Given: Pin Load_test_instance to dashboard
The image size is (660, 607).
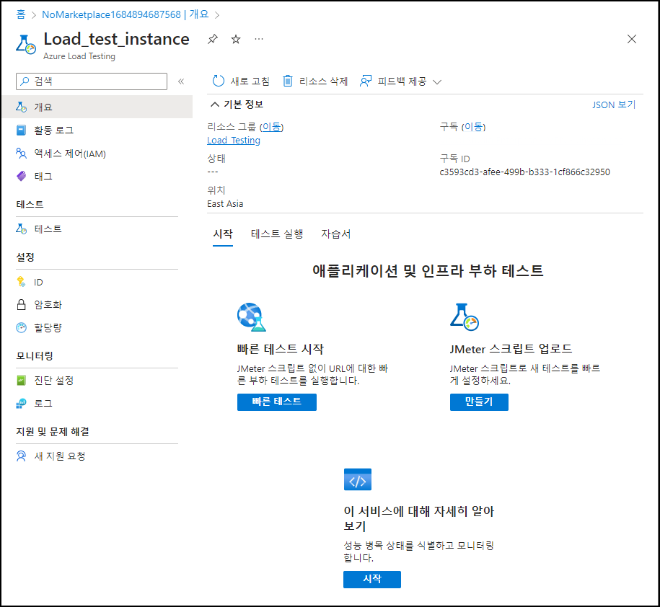Looking at the screenshot, I should click(x=213, y=39).
